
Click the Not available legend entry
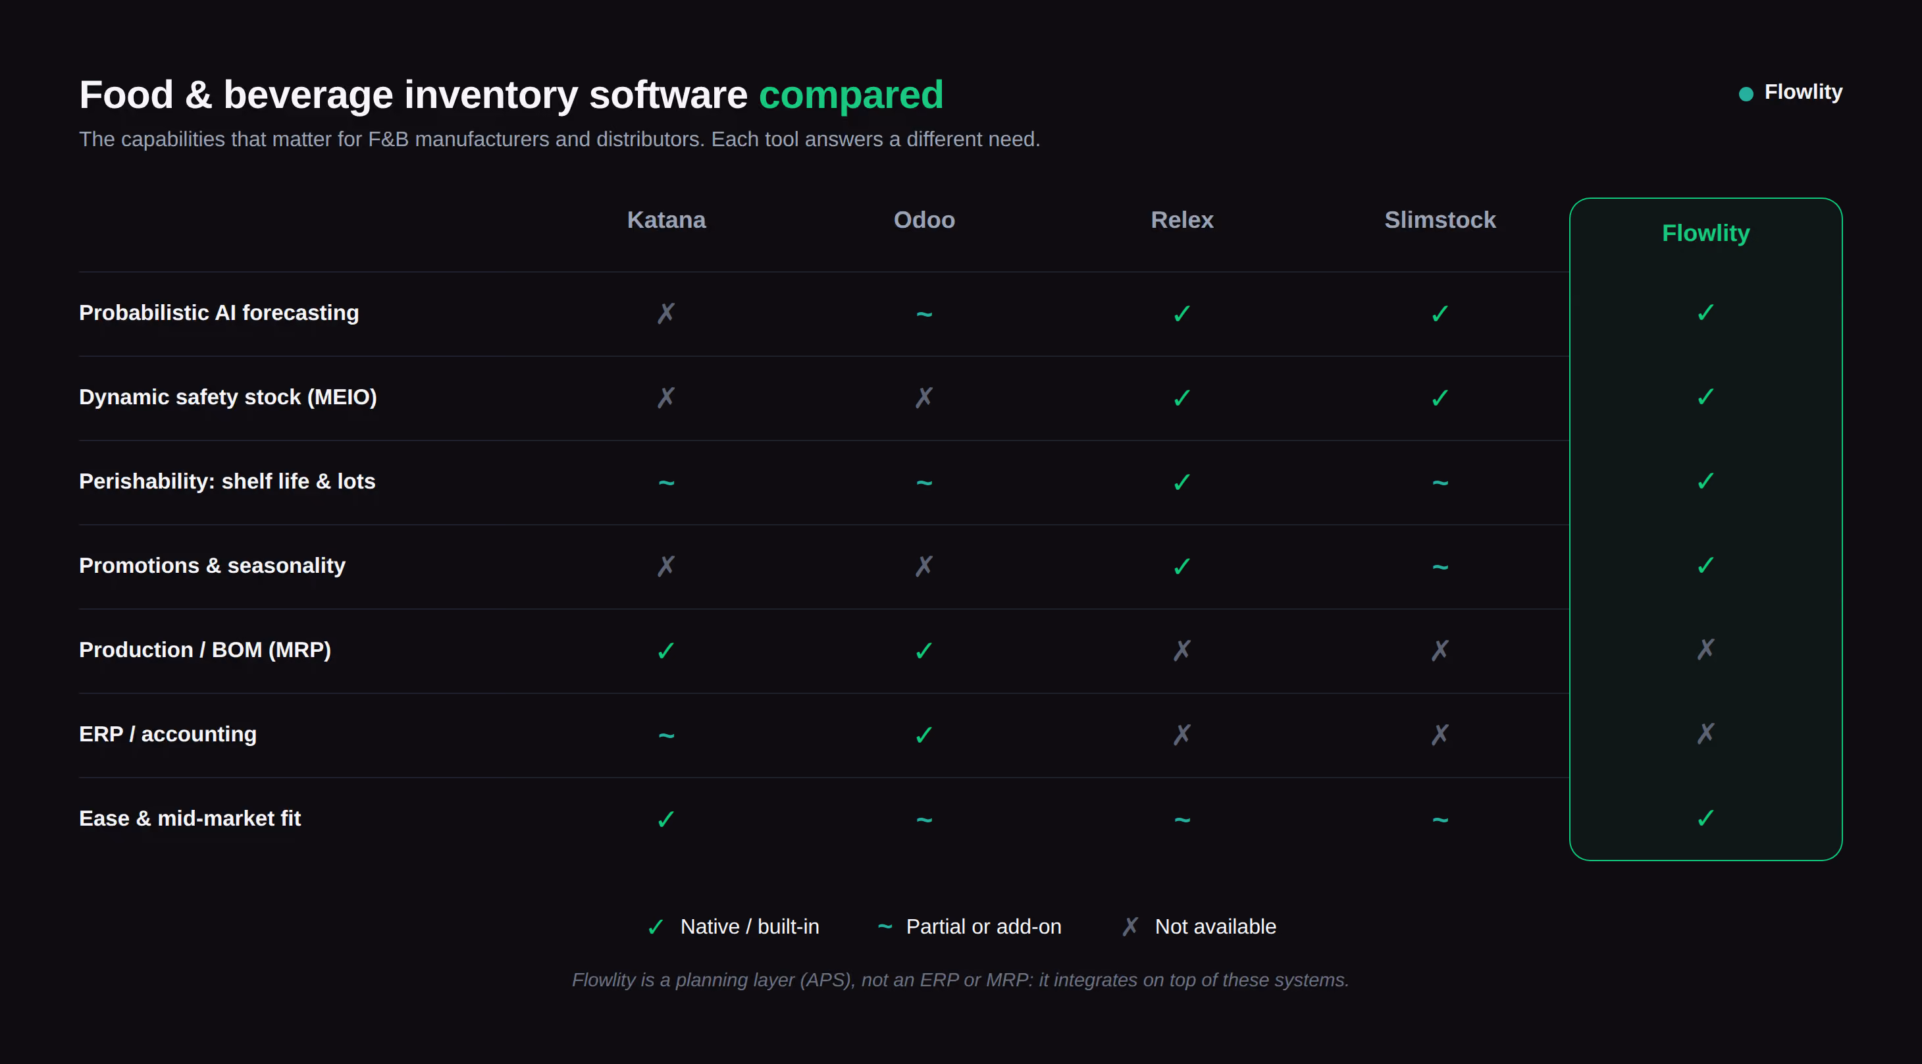(x=1198, y=926)
